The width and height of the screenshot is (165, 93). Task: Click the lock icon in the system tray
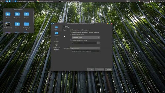point(150,1)
